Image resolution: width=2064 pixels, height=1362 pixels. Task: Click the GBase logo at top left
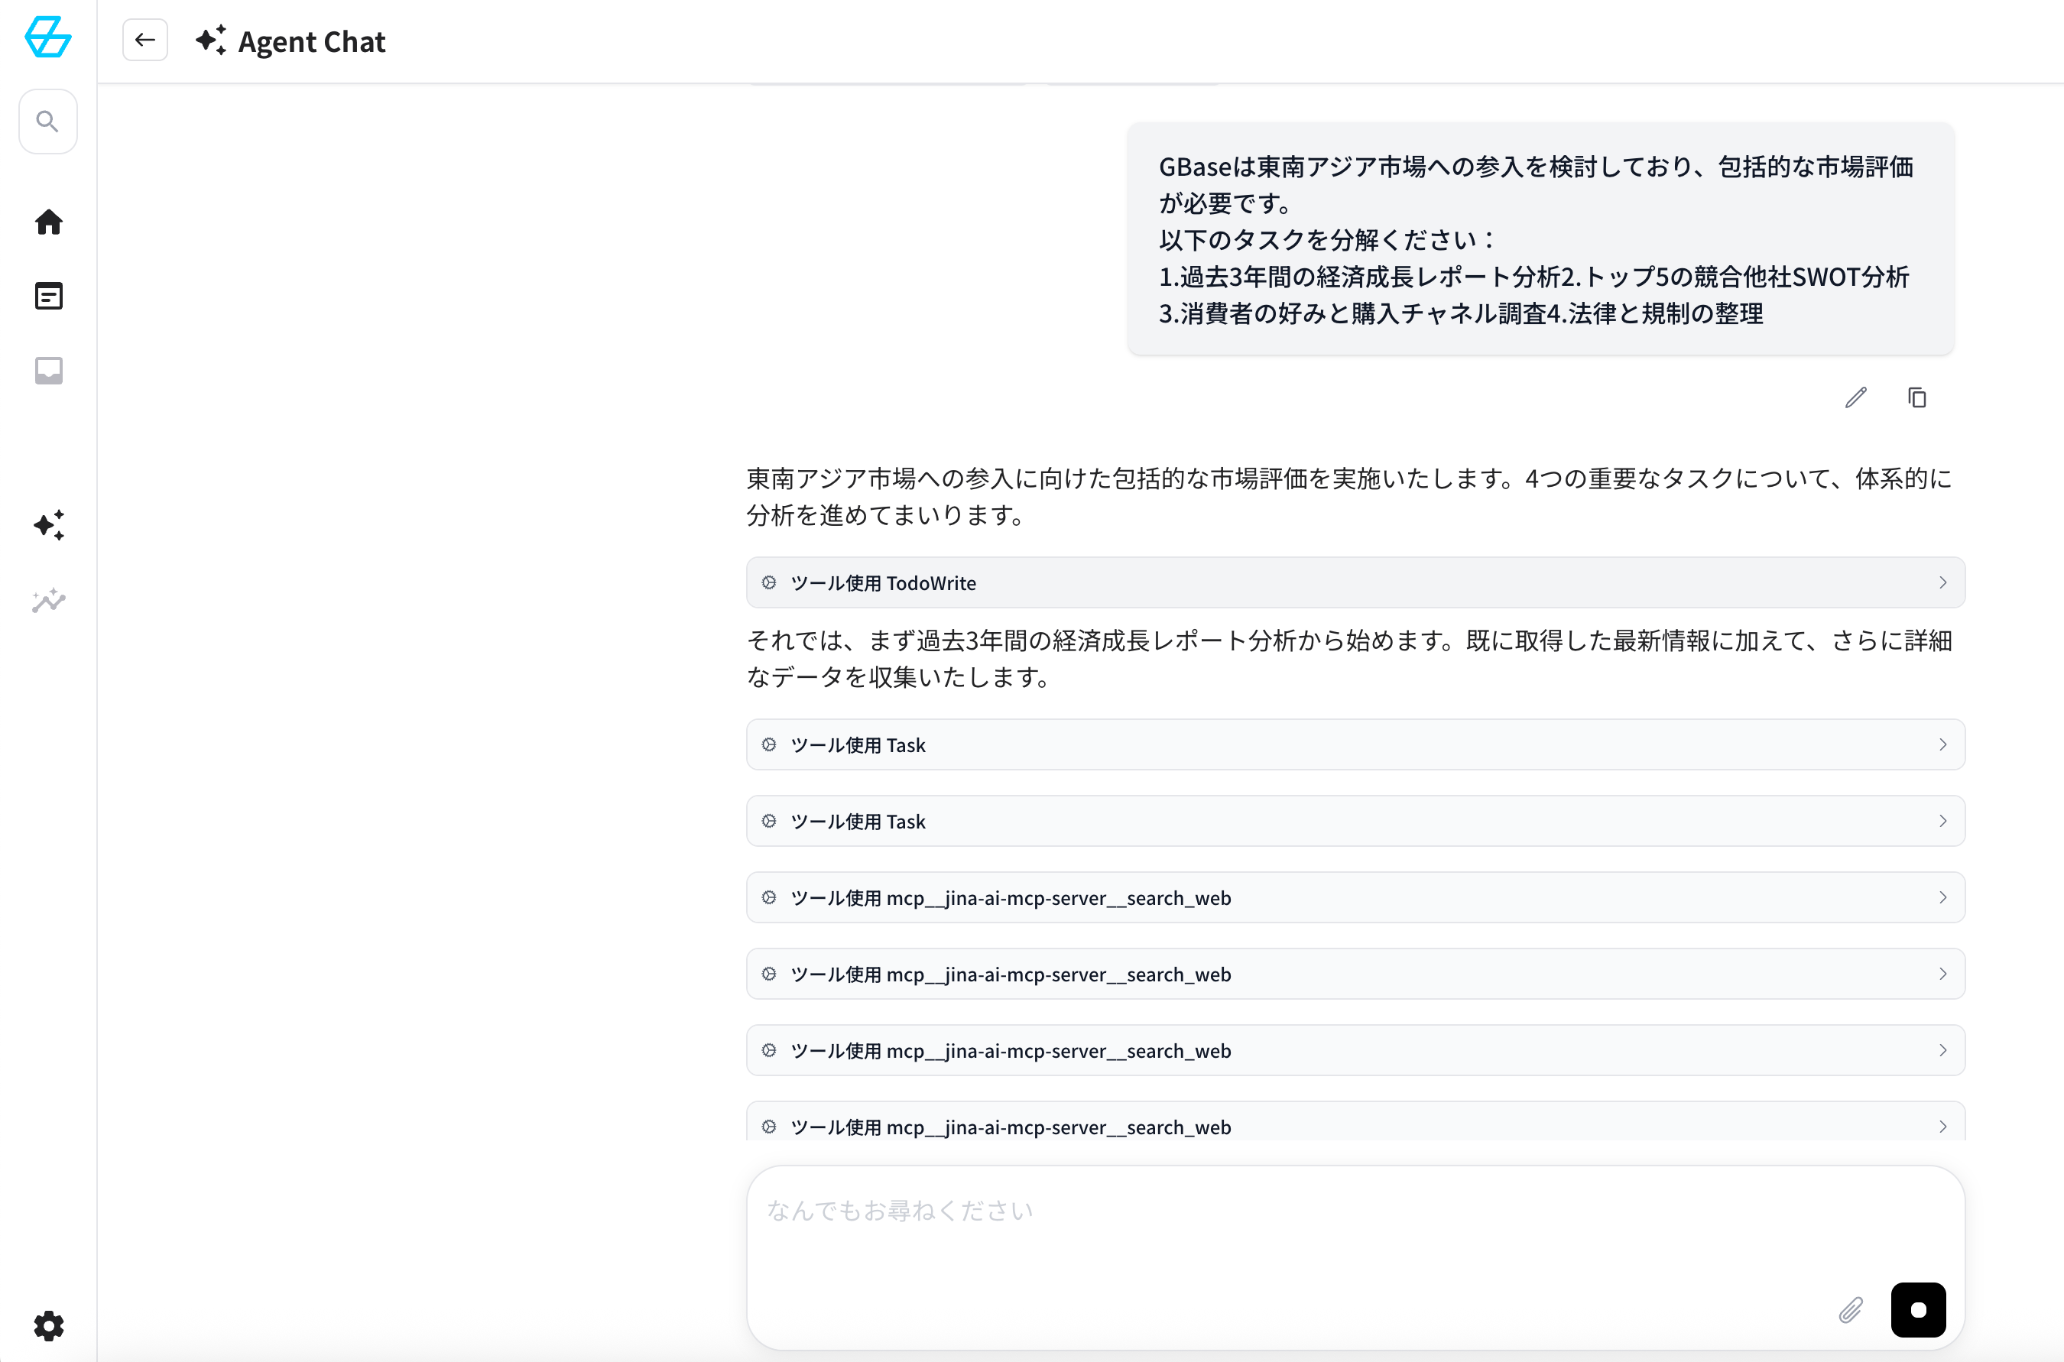click(47, 37)
